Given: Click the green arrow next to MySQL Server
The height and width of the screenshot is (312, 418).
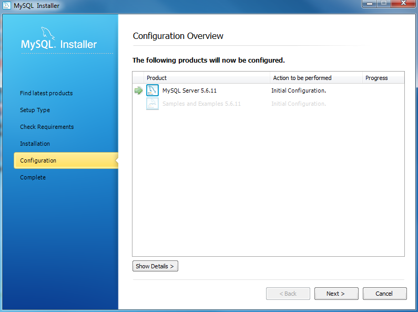Looking at the screenshot, I should pos(139,90).
